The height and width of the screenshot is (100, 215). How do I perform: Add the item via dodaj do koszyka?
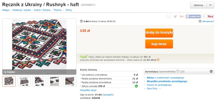159,33
